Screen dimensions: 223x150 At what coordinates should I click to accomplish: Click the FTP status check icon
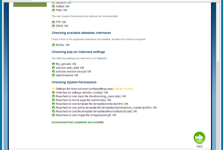(x=53, y=22)
